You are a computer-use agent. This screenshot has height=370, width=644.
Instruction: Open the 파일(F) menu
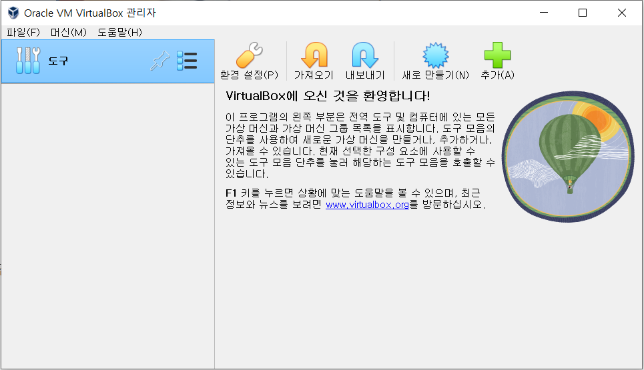tap(23, 32)
